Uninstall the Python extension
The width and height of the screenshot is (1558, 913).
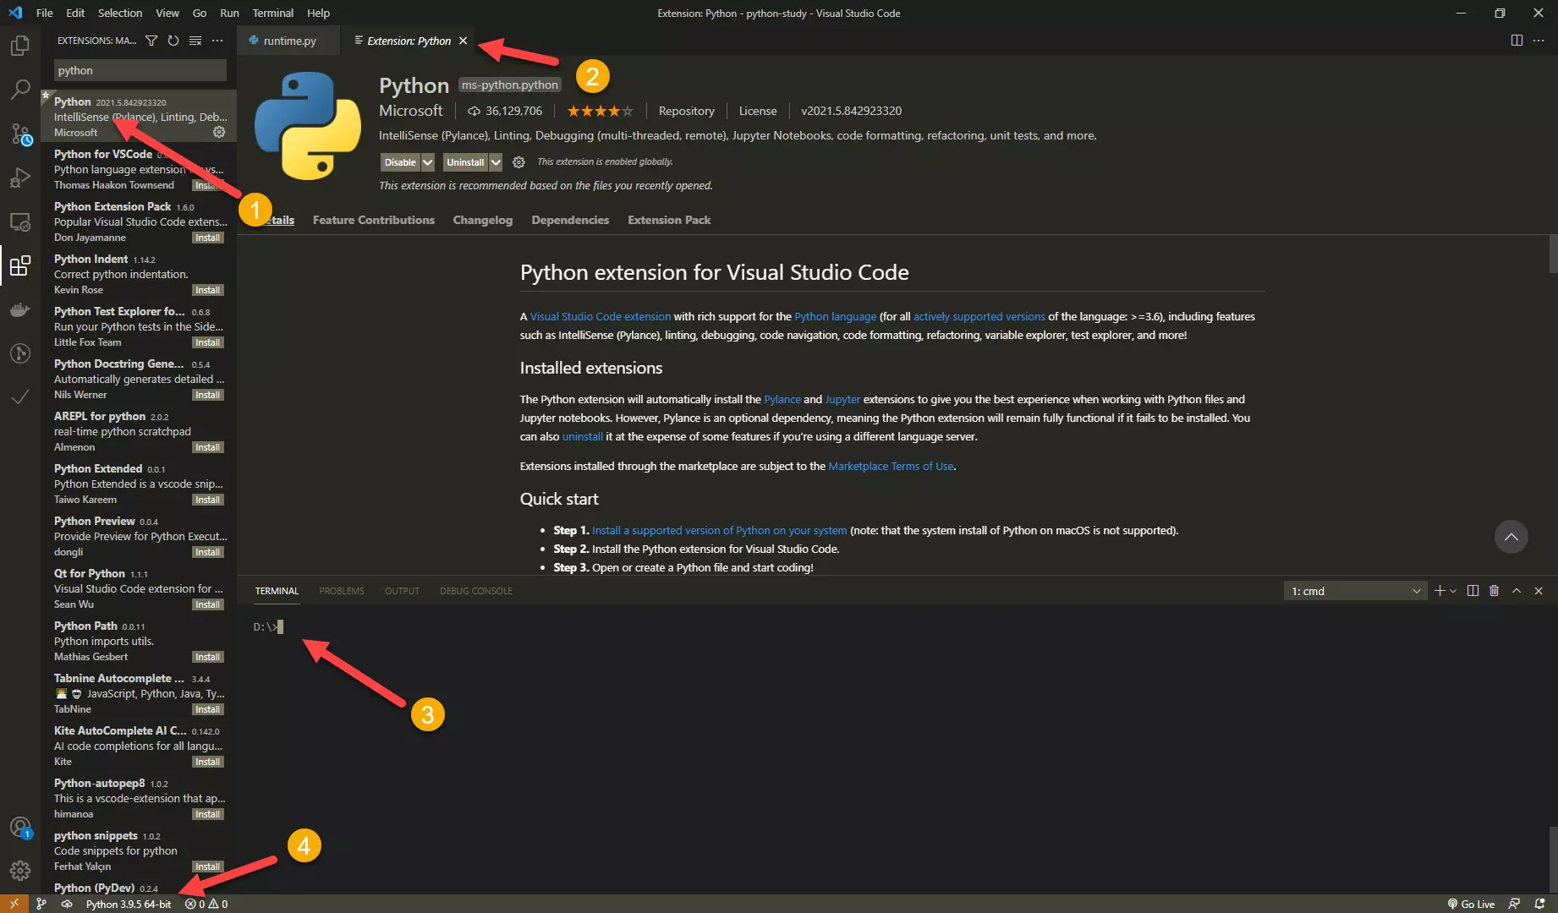465,162
